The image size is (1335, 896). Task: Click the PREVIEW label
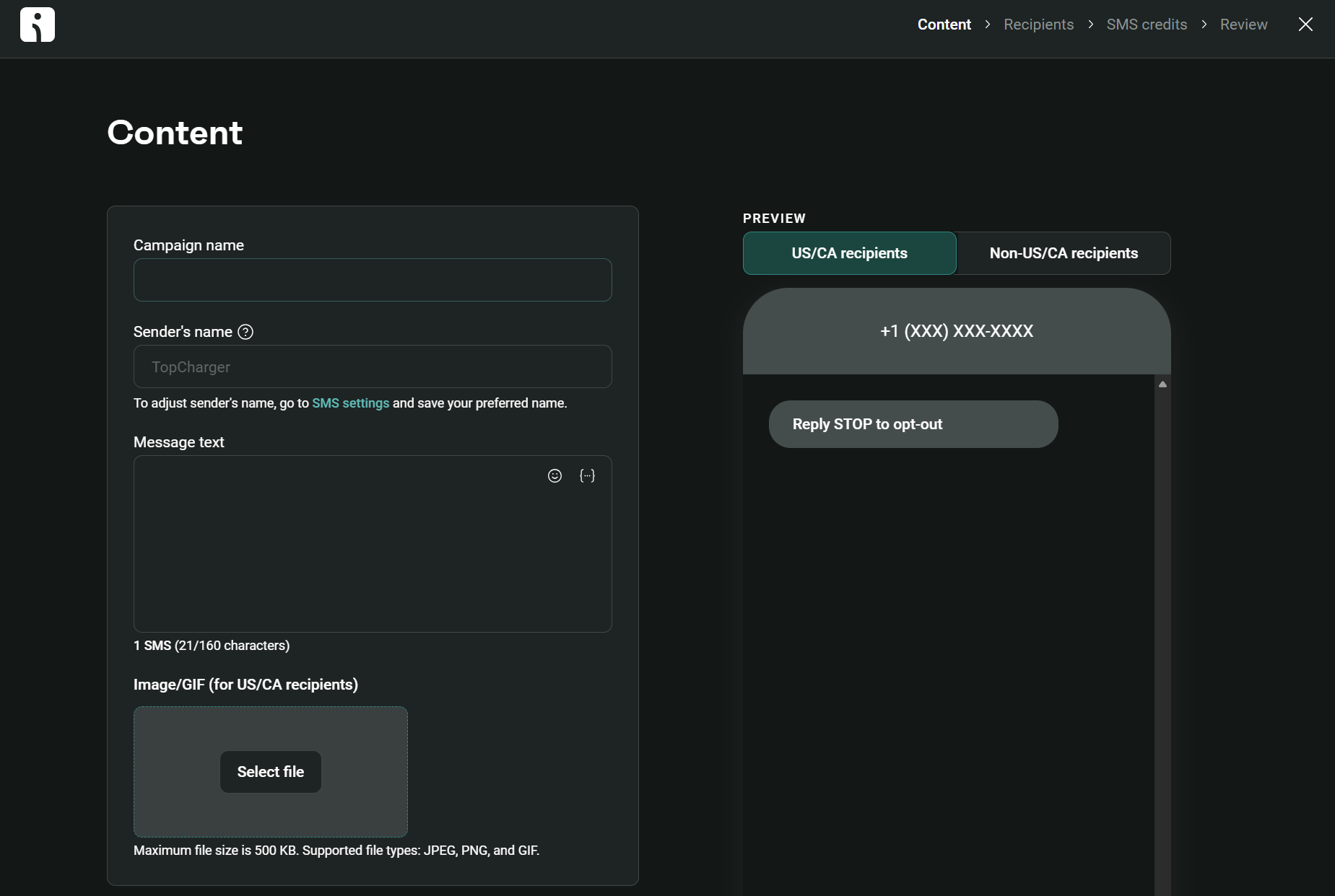coord(774,219)
